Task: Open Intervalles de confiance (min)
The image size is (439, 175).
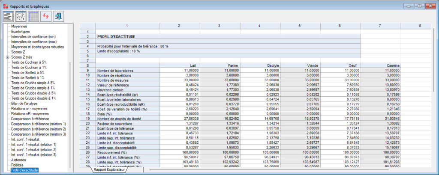Action: [33, 37]
